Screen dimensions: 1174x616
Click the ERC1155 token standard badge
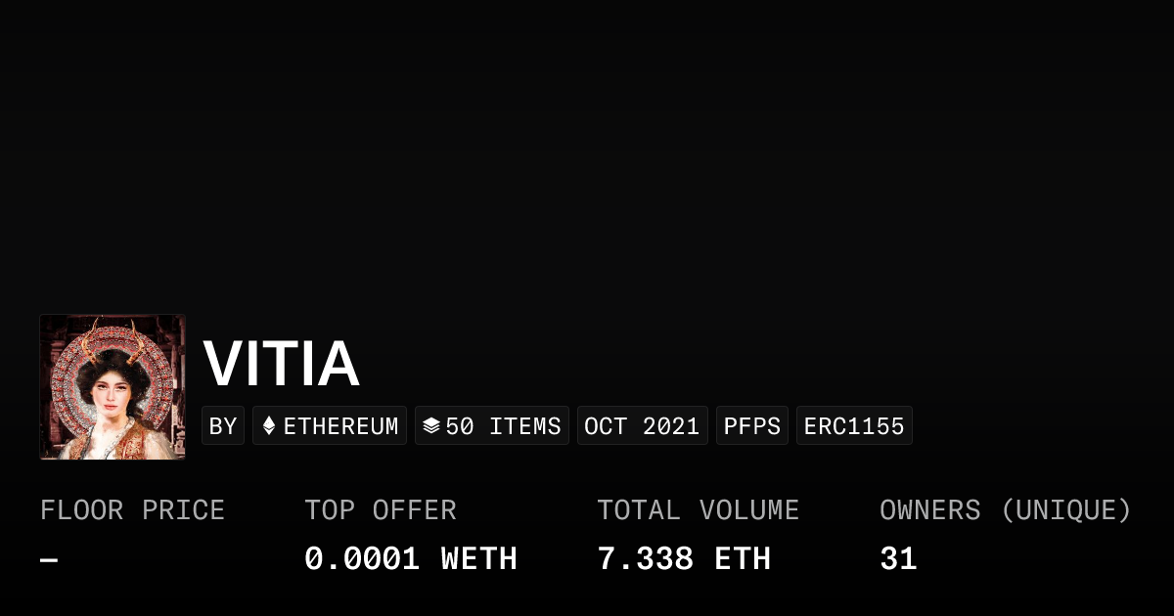pos(854,426)
